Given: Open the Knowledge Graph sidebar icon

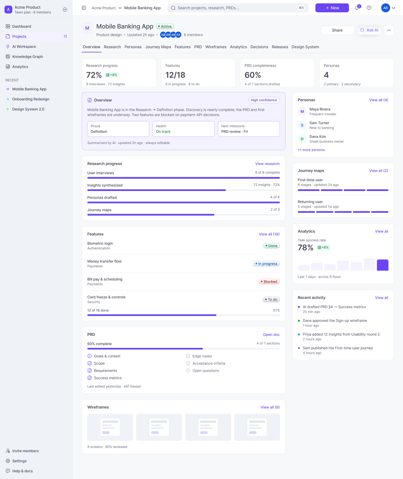Looking at the screenshot, I should click(8, 57).
